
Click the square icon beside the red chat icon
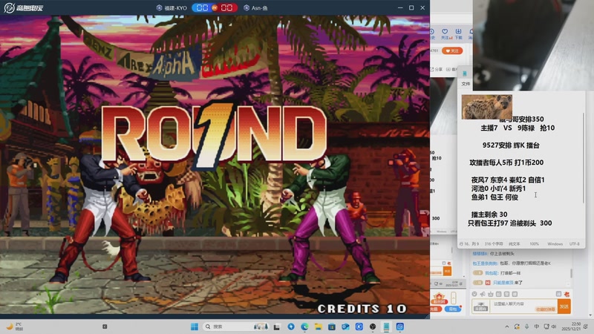tap(558, 294)
